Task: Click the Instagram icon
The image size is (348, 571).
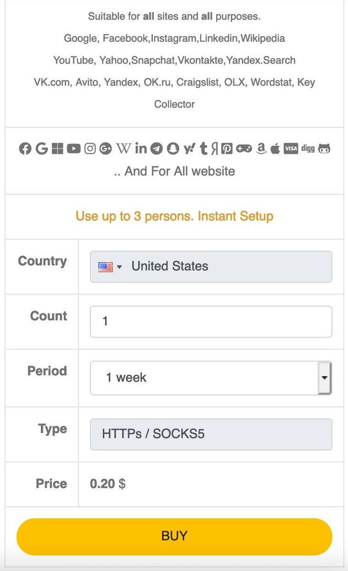Action: click(90, 149)
